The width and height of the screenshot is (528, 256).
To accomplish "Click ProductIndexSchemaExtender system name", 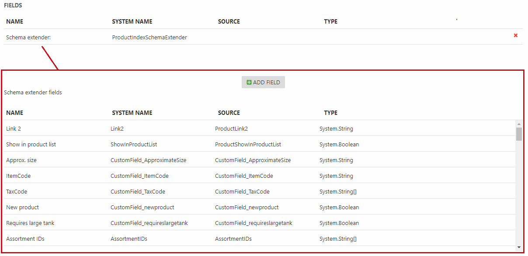I will (x=149, y=38).
